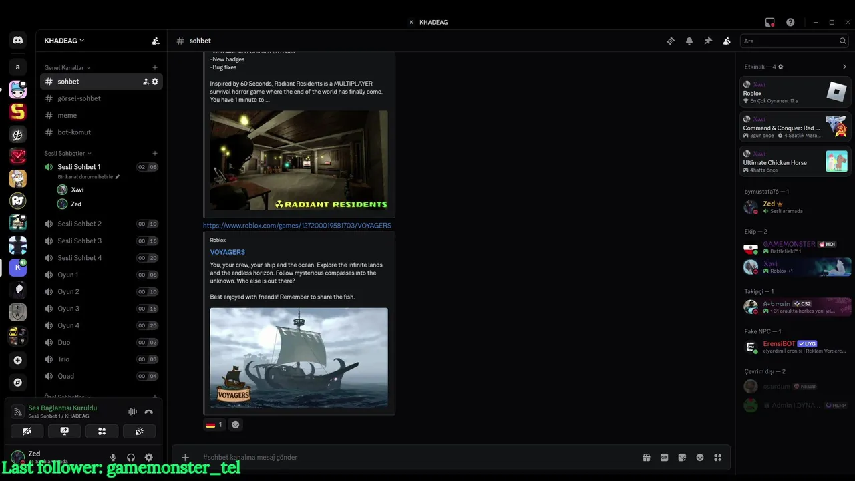The height and width of the screenshot is (481, 855).
Task: Create channel in Sesli Sohbetler
Action: tap(155, 153)
